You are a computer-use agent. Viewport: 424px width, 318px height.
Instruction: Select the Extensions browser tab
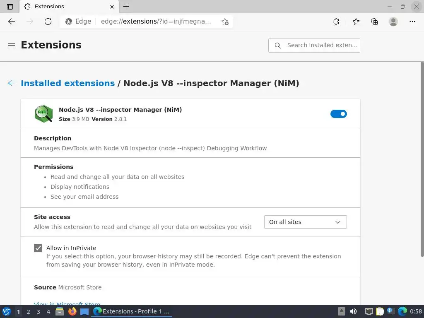tap(69, 7)
